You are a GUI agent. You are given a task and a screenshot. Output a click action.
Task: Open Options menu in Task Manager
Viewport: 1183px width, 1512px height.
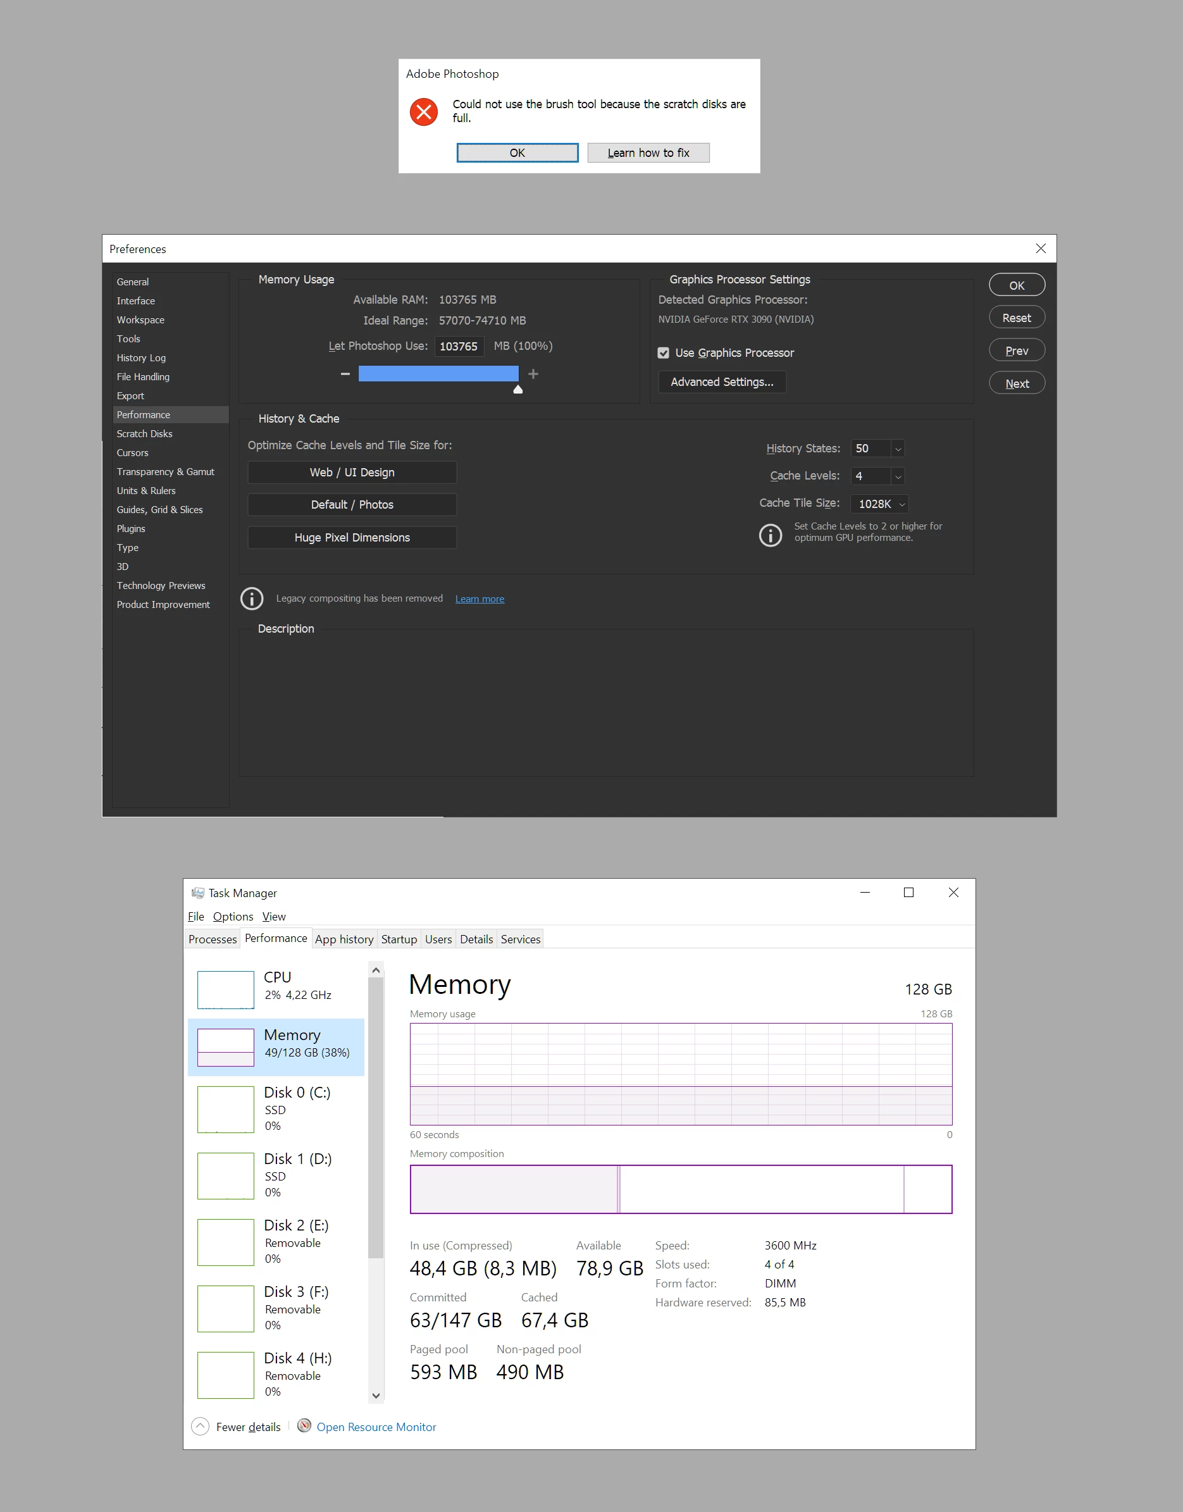[x=233, y=916]
